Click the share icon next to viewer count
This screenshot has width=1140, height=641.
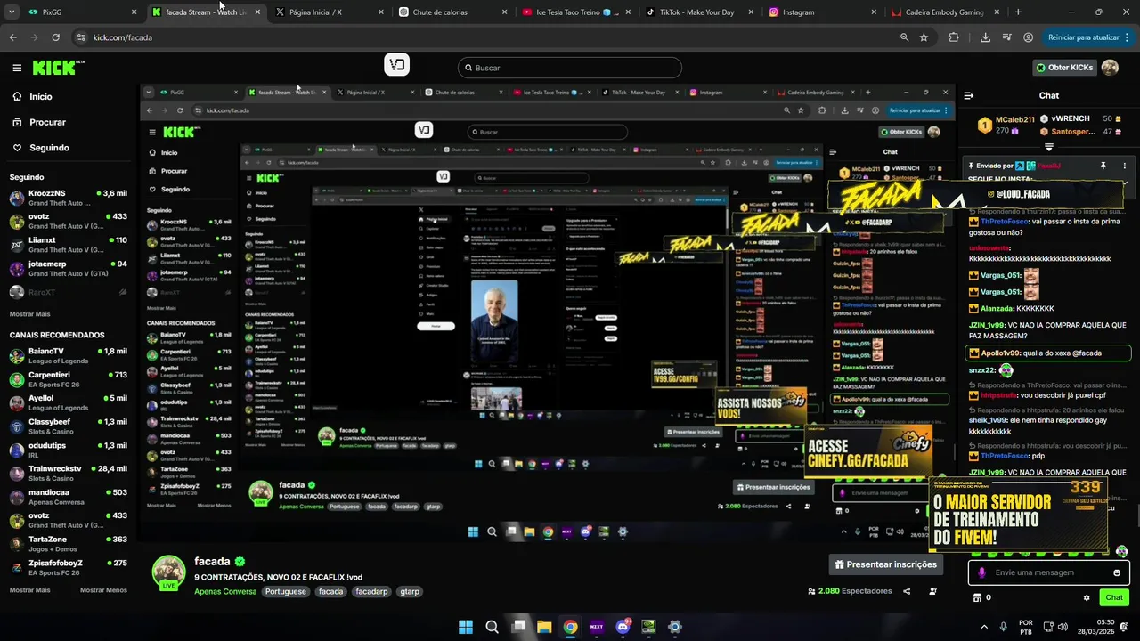point(907,591)
